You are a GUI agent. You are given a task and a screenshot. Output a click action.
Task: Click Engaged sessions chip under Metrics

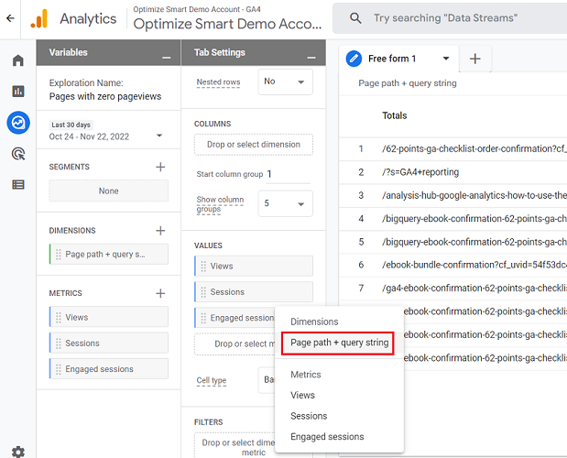coord(108,369)
